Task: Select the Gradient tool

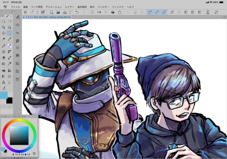Action: tap(10, 71)
